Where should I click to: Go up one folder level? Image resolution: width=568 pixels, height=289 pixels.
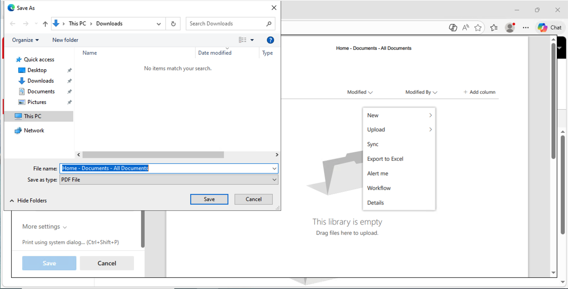point(45,24)
